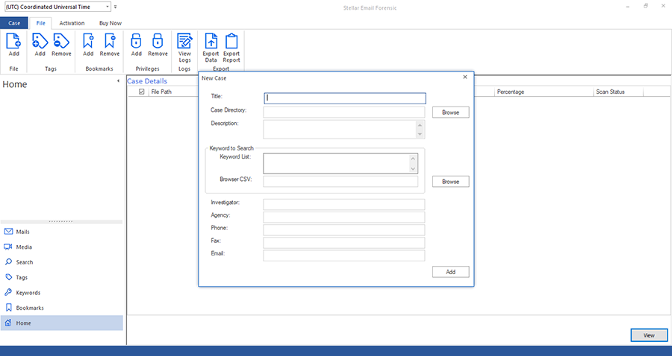Click the Description text area
The image size is (672, 356).
point(340,130)
